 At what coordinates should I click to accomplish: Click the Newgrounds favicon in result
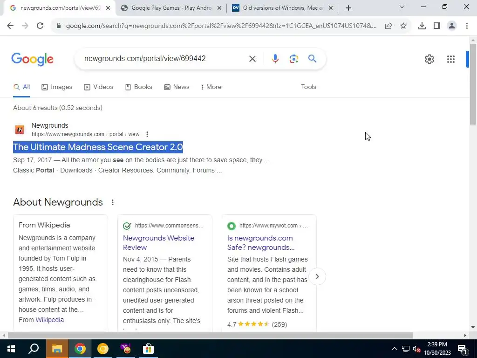point(20,130)
